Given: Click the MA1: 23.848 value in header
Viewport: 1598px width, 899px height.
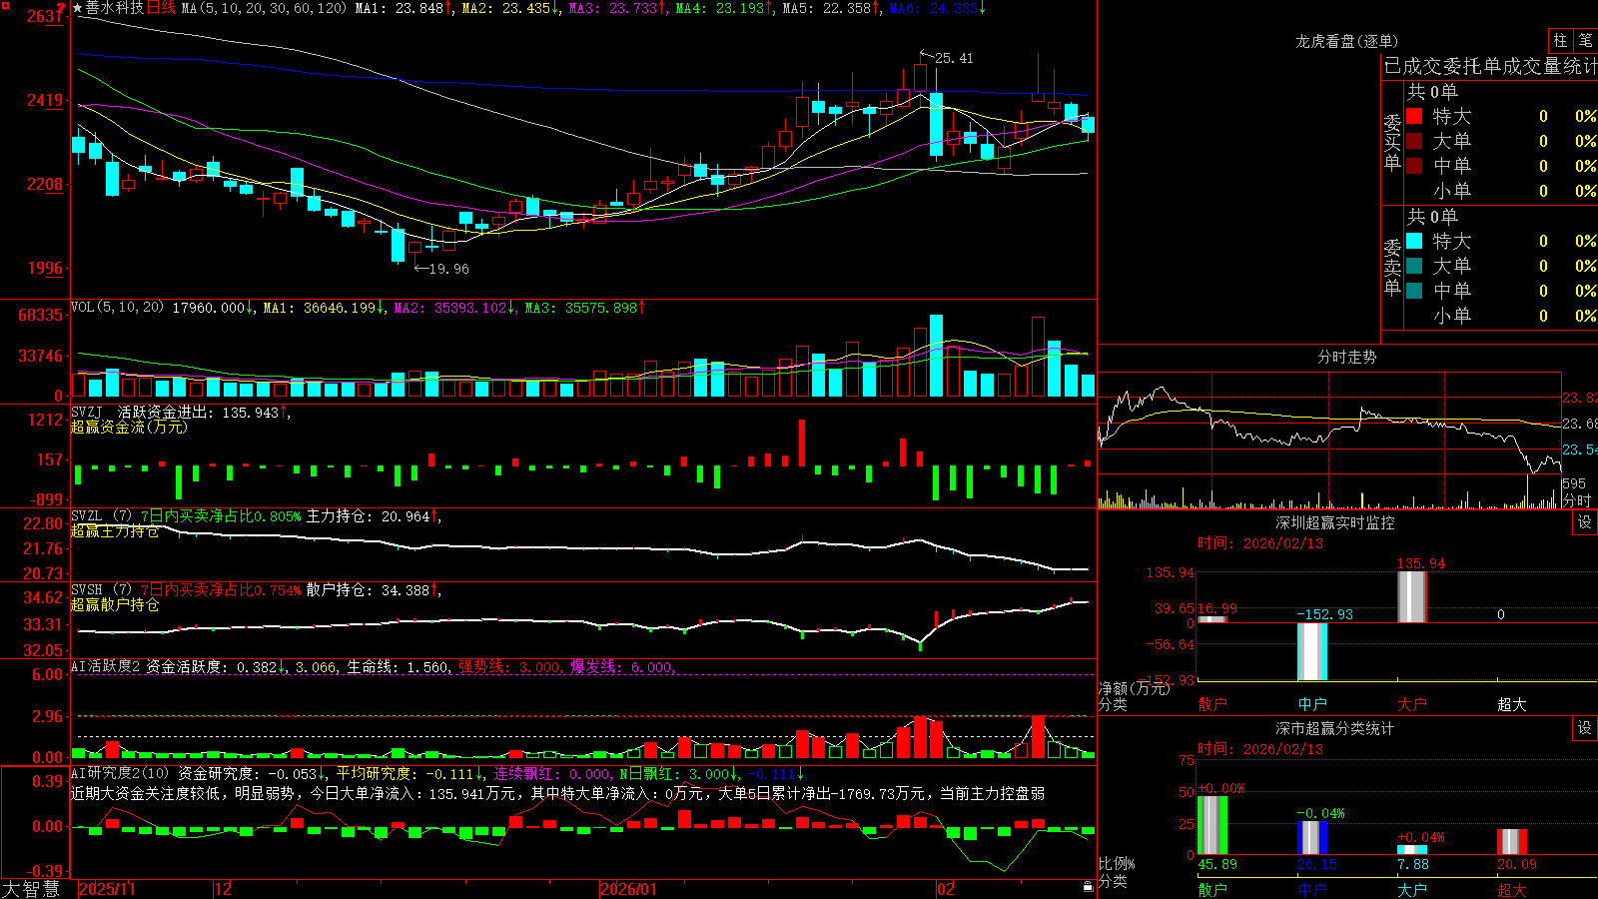Looking at the screenshot, I should point(402,8).
